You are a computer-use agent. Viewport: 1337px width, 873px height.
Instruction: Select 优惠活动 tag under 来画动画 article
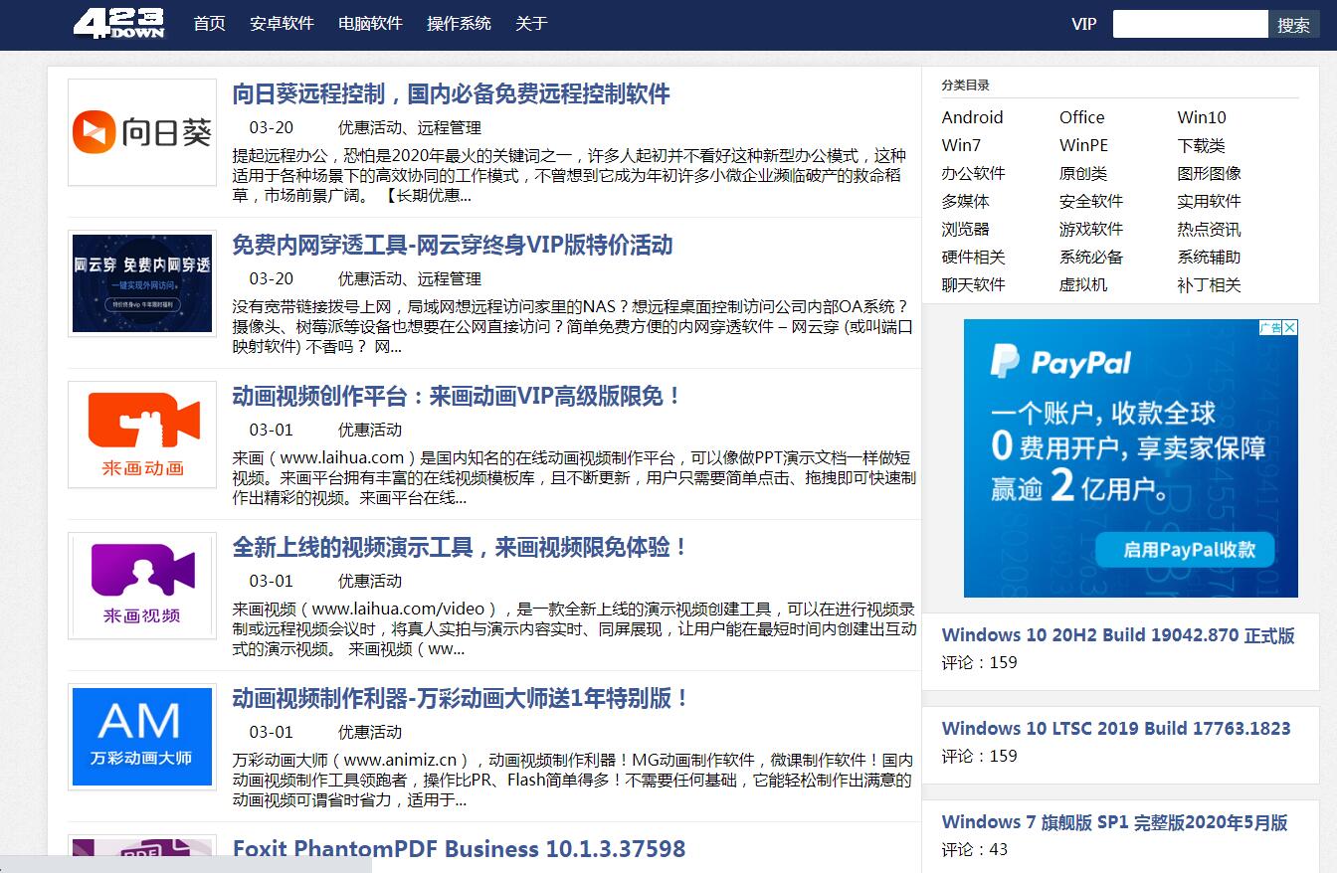pos(370,430)
